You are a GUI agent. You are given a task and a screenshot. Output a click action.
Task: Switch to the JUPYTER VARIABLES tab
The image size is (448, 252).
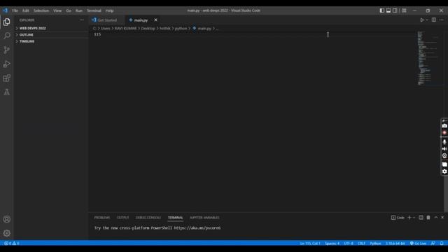point(204,218)
